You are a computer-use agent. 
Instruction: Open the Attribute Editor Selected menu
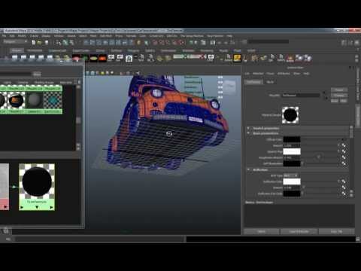coord(258,74)
